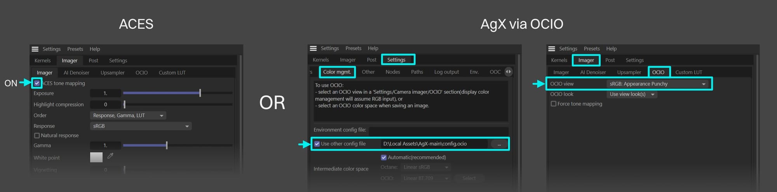Open Presets menu in Color mgmt. panel
777x192 pixels.
click(353, 48)
